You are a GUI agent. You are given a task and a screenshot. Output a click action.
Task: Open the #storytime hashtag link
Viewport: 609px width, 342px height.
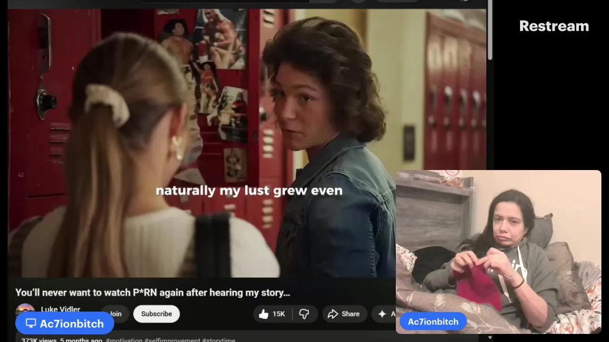pos(218,340)
